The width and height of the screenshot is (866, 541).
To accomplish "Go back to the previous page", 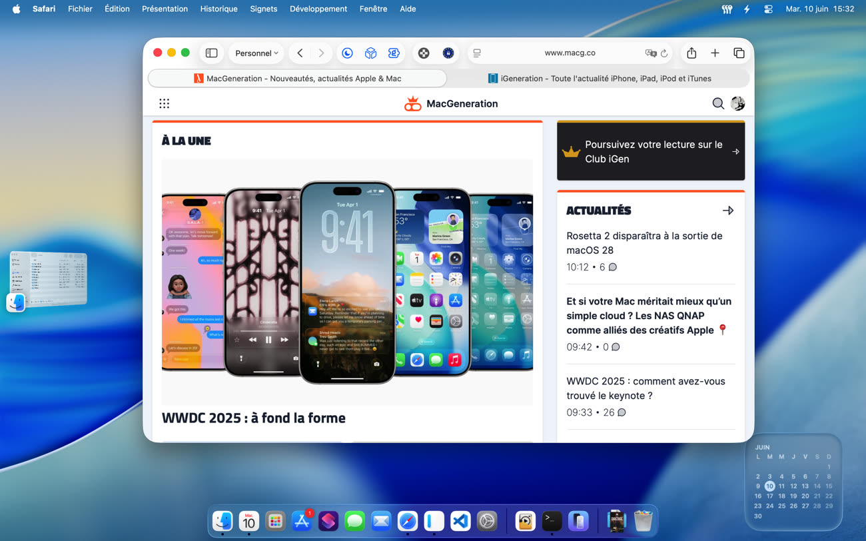I will [x=300, y=53].
